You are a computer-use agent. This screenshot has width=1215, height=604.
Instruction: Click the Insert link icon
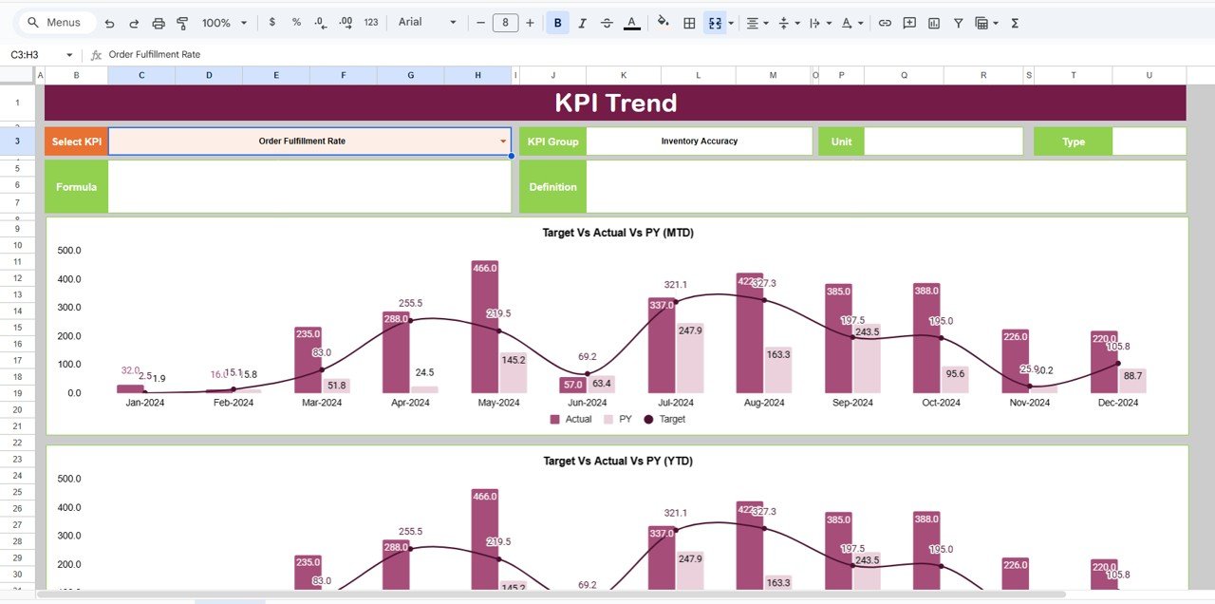tap(885, 22)
